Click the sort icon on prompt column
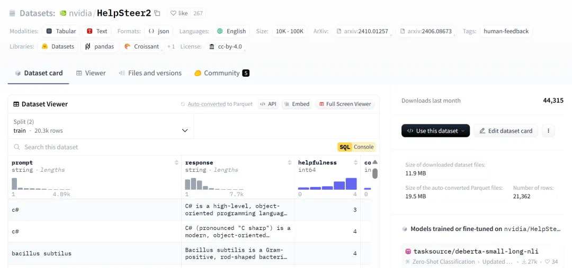This screenshot has width=572, height=268. click(x=177, y=163)
